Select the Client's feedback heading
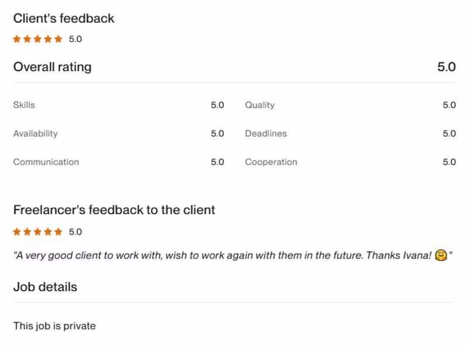 point(64,19)
